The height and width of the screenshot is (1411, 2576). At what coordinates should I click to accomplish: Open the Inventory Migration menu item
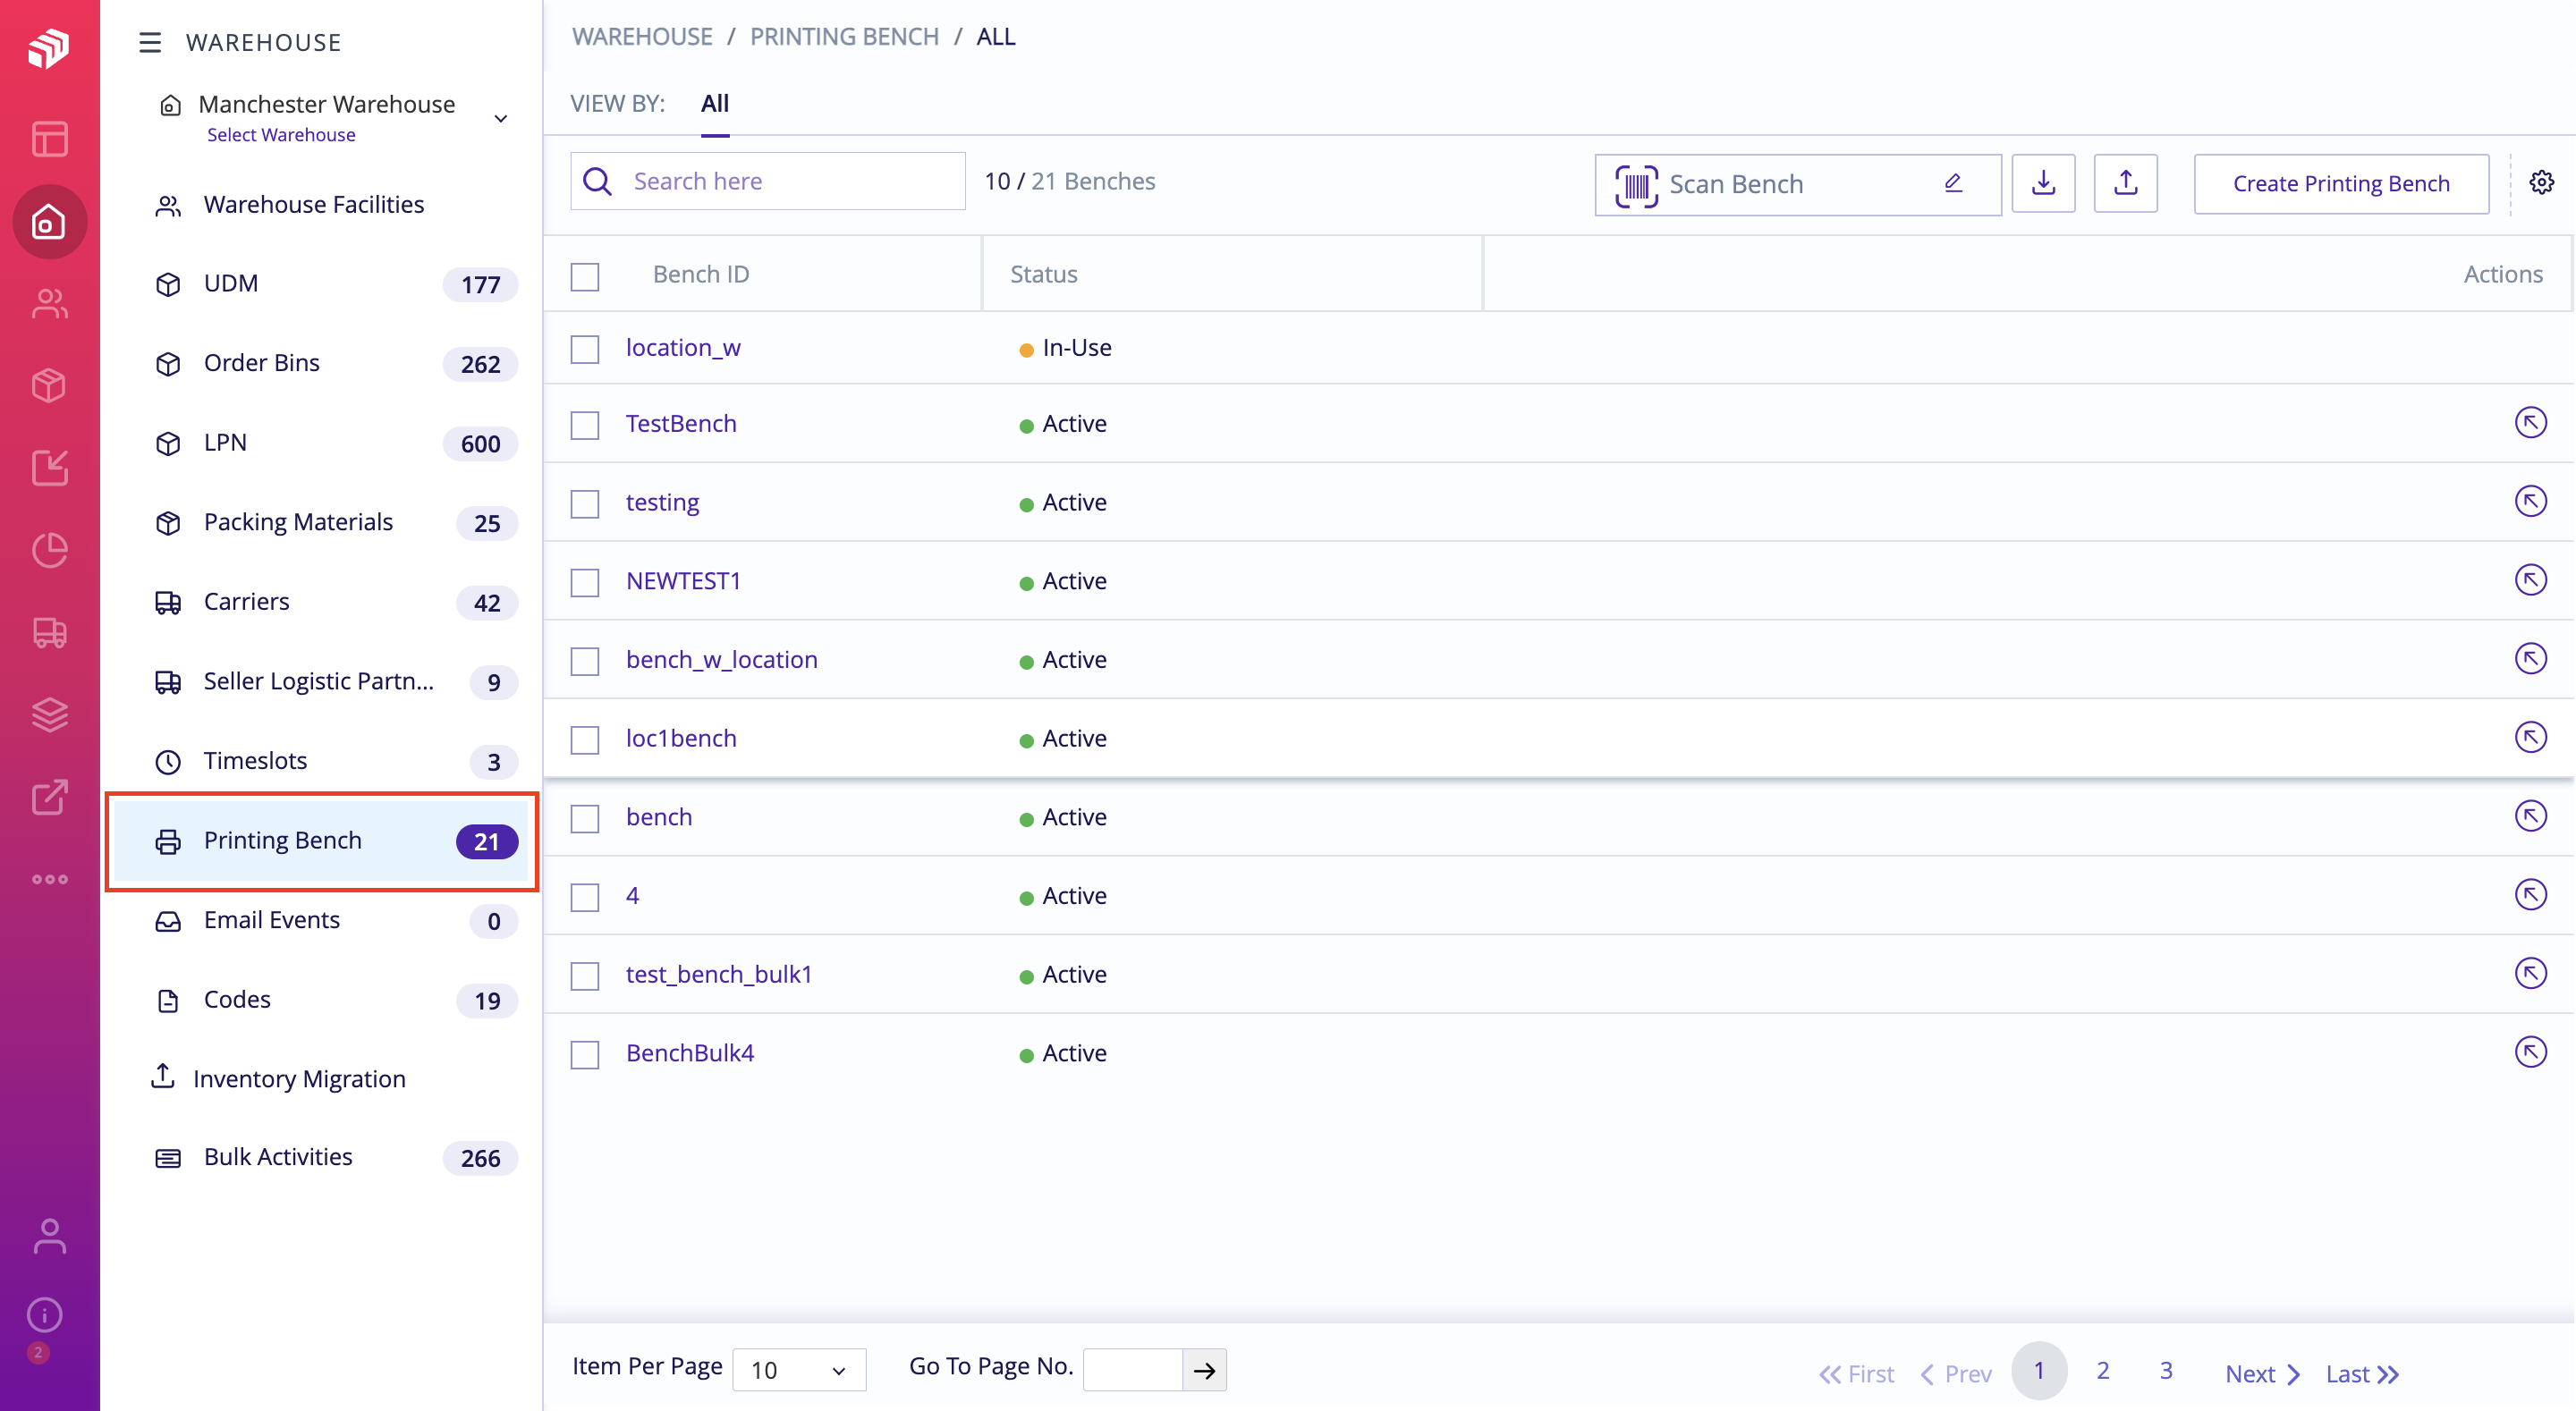(320, 1078)
